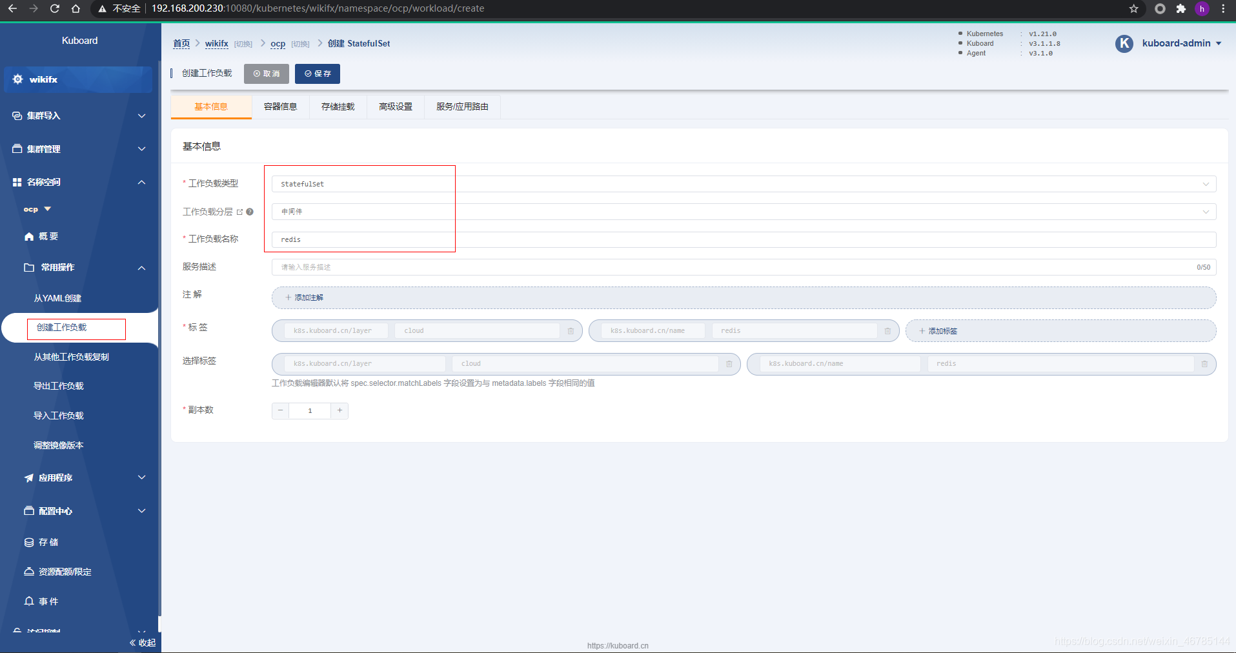This screenshot has height=653, width=1236.
Task: Click the browser address bar URL
Action: tap(318, 8)
